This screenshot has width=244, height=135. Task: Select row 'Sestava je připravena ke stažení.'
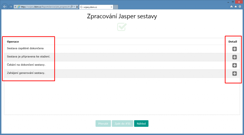[122, 57]
